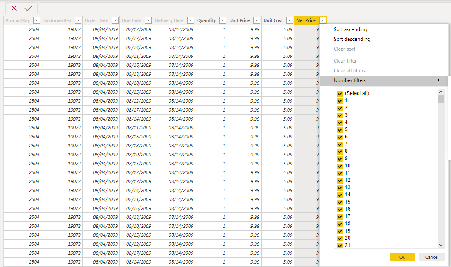Screen dimensions: 451x267
Task: Choose Sort descending from the menu
Action: point(352,39)
